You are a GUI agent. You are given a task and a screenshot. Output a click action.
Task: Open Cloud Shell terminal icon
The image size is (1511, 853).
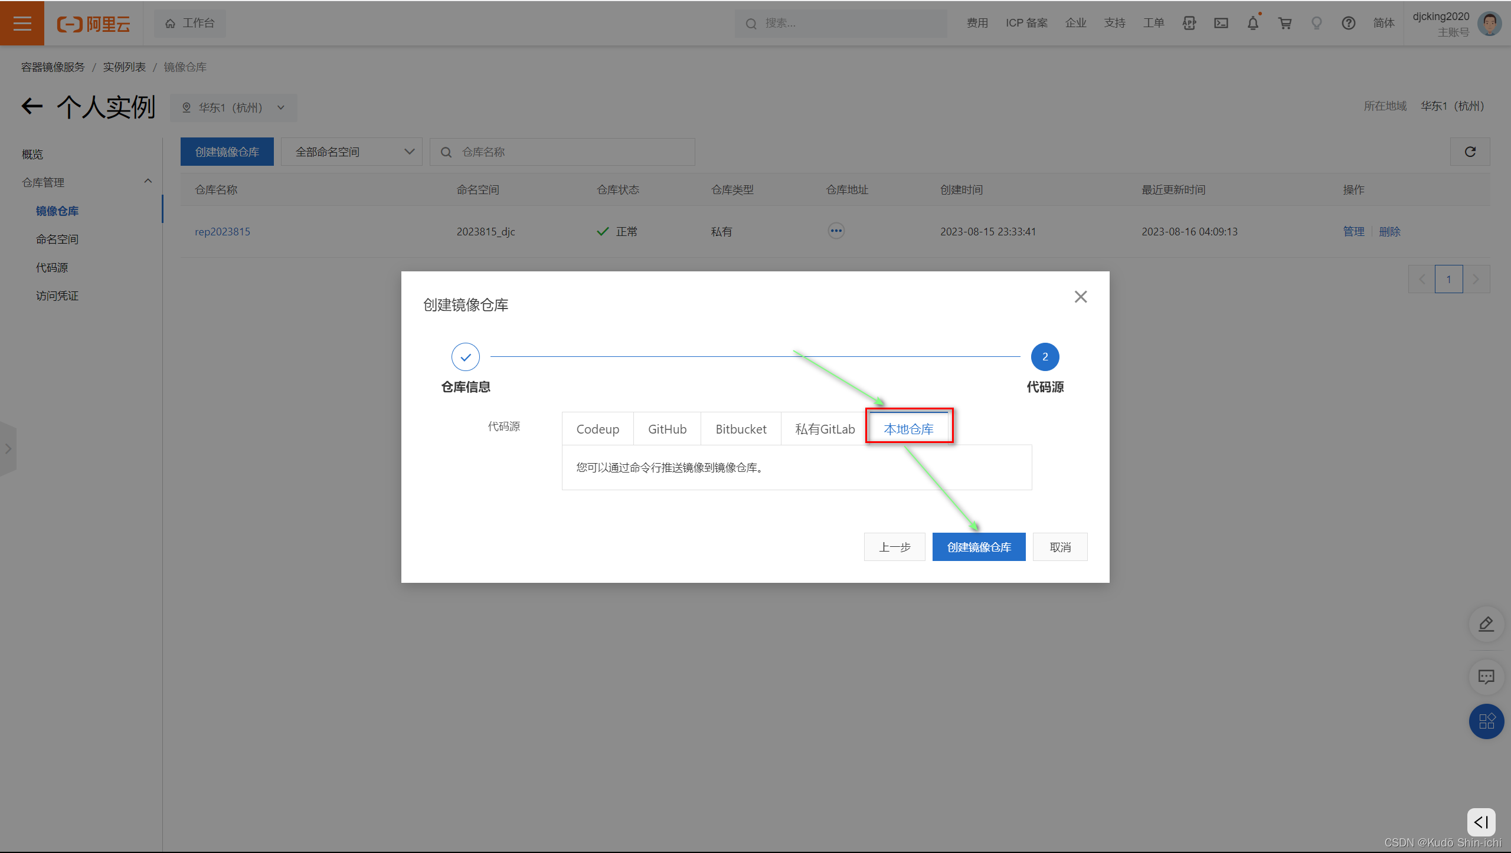click(1221, 23)
